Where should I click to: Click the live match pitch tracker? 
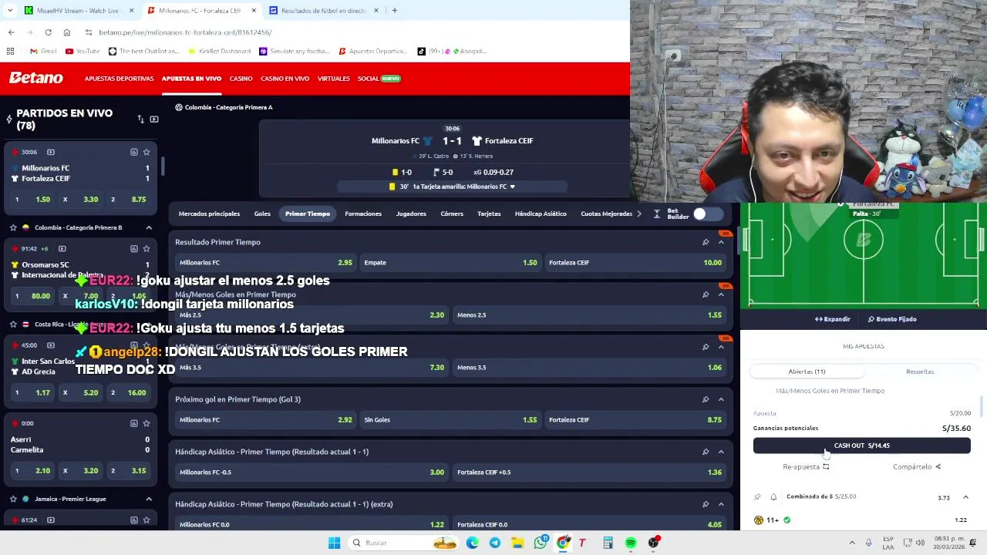[864, 254]
